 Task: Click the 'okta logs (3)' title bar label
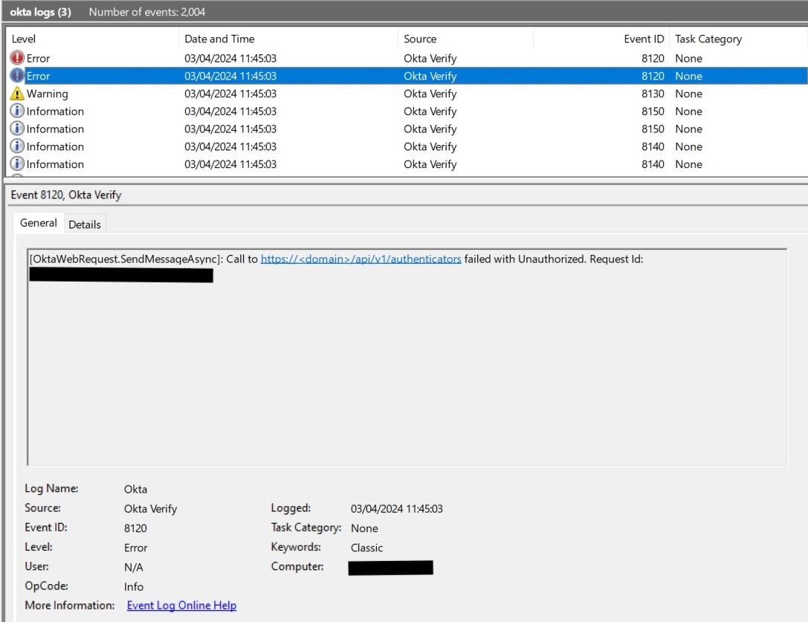tap(41, 12)
